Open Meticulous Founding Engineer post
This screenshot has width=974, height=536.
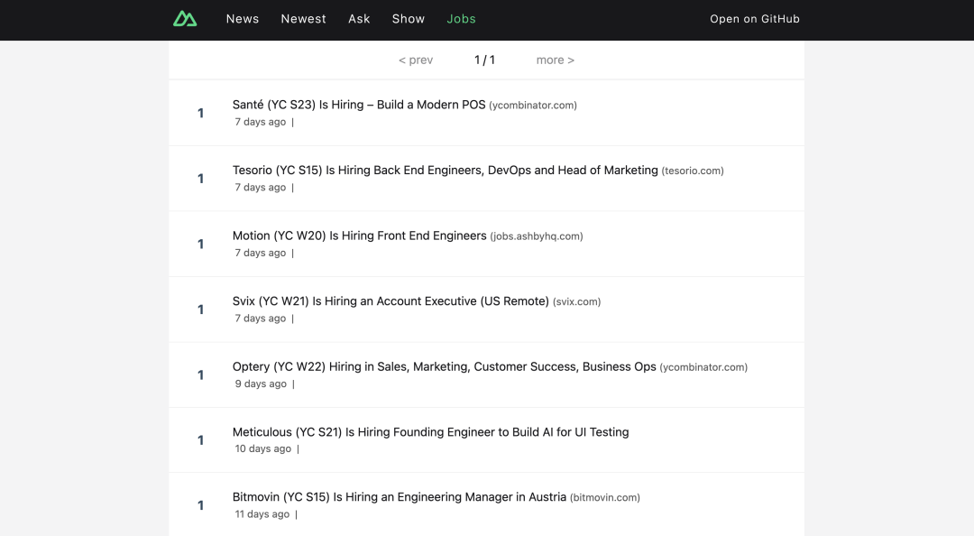430,432
